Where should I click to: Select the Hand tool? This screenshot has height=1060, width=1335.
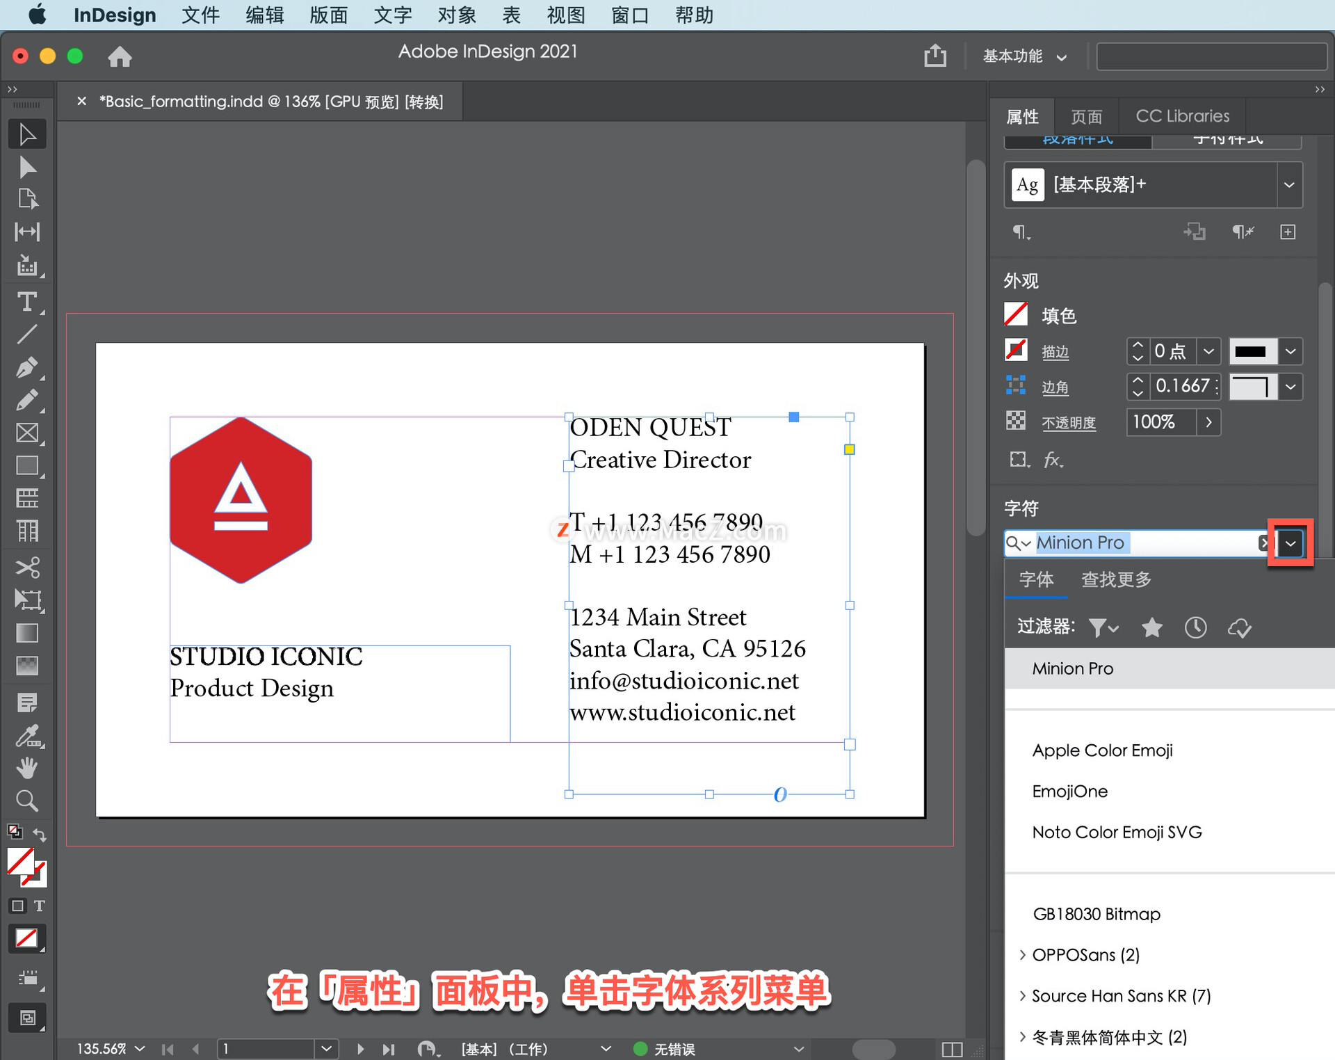click(27, 766)
